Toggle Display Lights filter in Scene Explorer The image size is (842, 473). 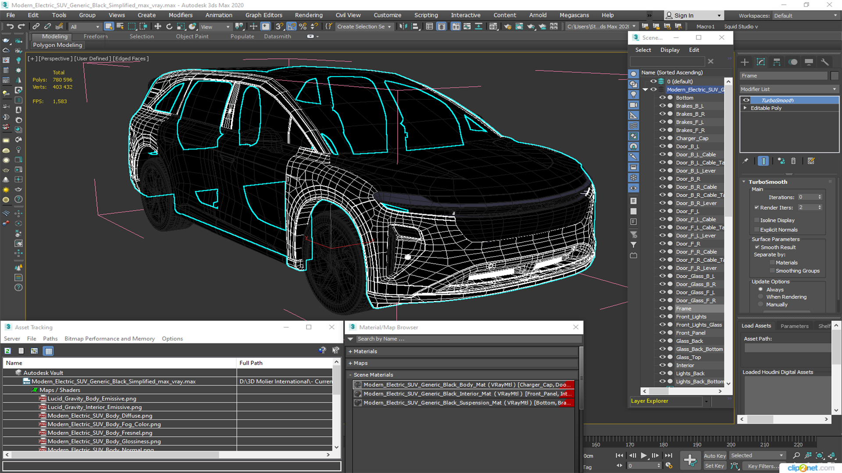[x=634, y=95]
